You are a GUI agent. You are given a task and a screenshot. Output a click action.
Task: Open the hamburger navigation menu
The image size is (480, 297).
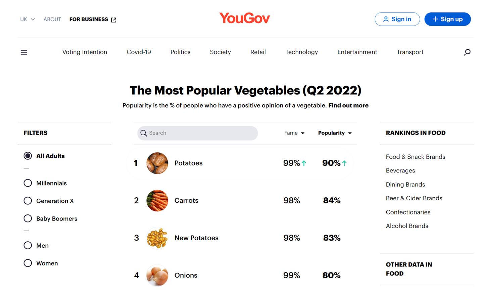click(24, 52)
